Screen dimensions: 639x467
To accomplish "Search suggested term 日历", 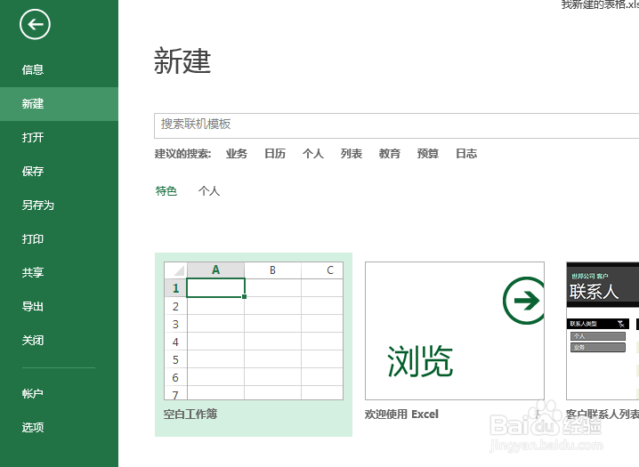I will tap(275, 154).
